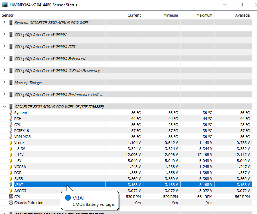Click the voltage bolt icon for AVCC3
The image size is (257, 214).
point(11,191)
